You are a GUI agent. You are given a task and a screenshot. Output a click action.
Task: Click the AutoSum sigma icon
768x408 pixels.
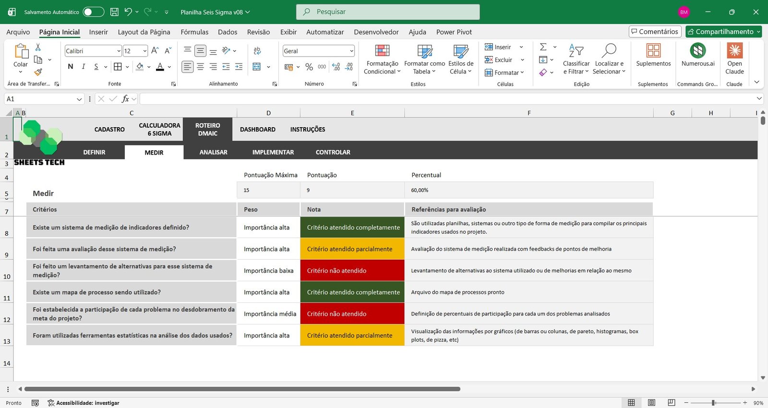pos(543,47)
